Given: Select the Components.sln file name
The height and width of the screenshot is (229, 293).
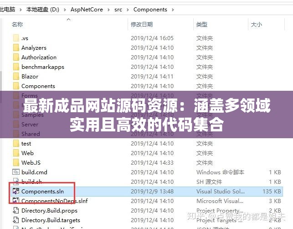Looking at the screenshot, I should (x=42, y=192).
